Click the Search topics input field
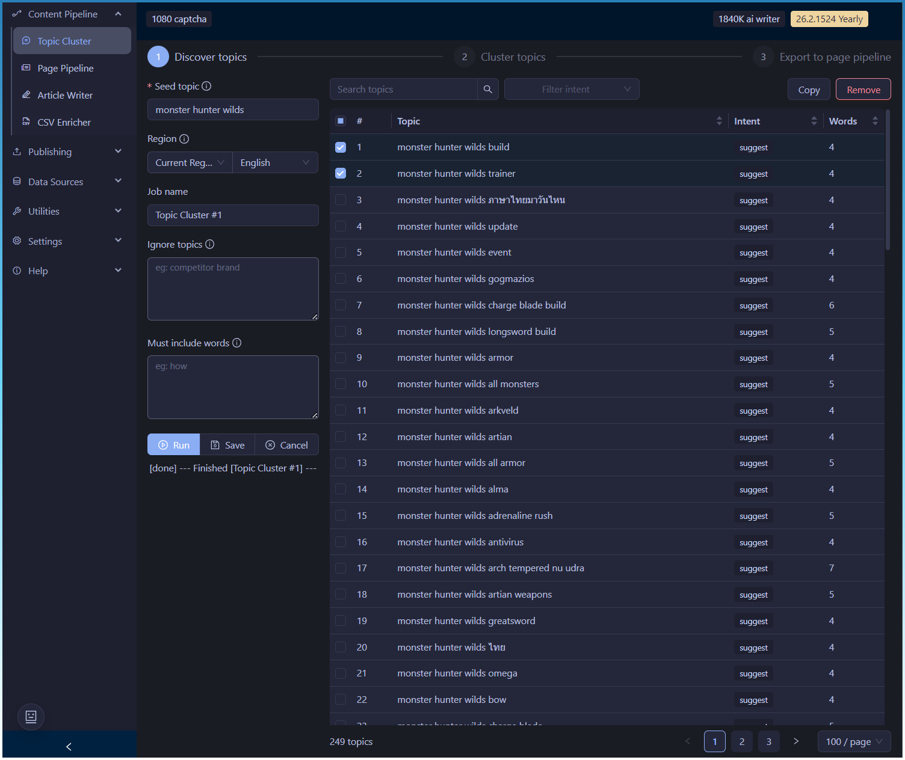The width and height of the screenshot is (905, 760). click(403, 90)
